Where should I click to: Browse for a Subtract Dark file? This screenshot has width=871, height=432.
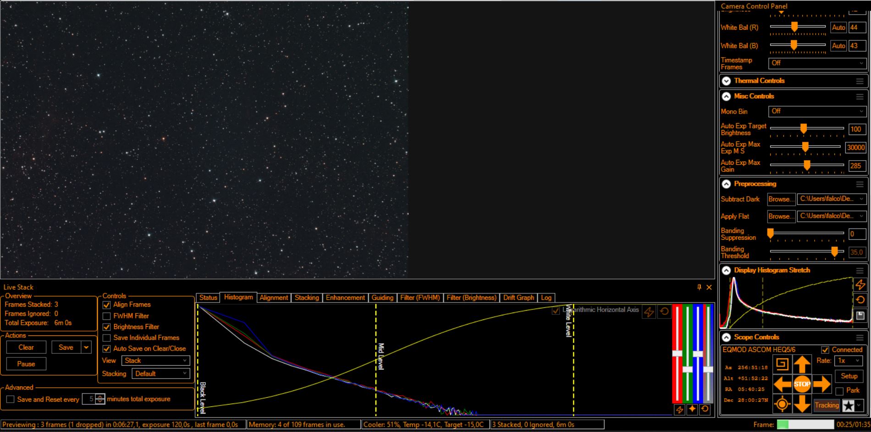[781, 199]
